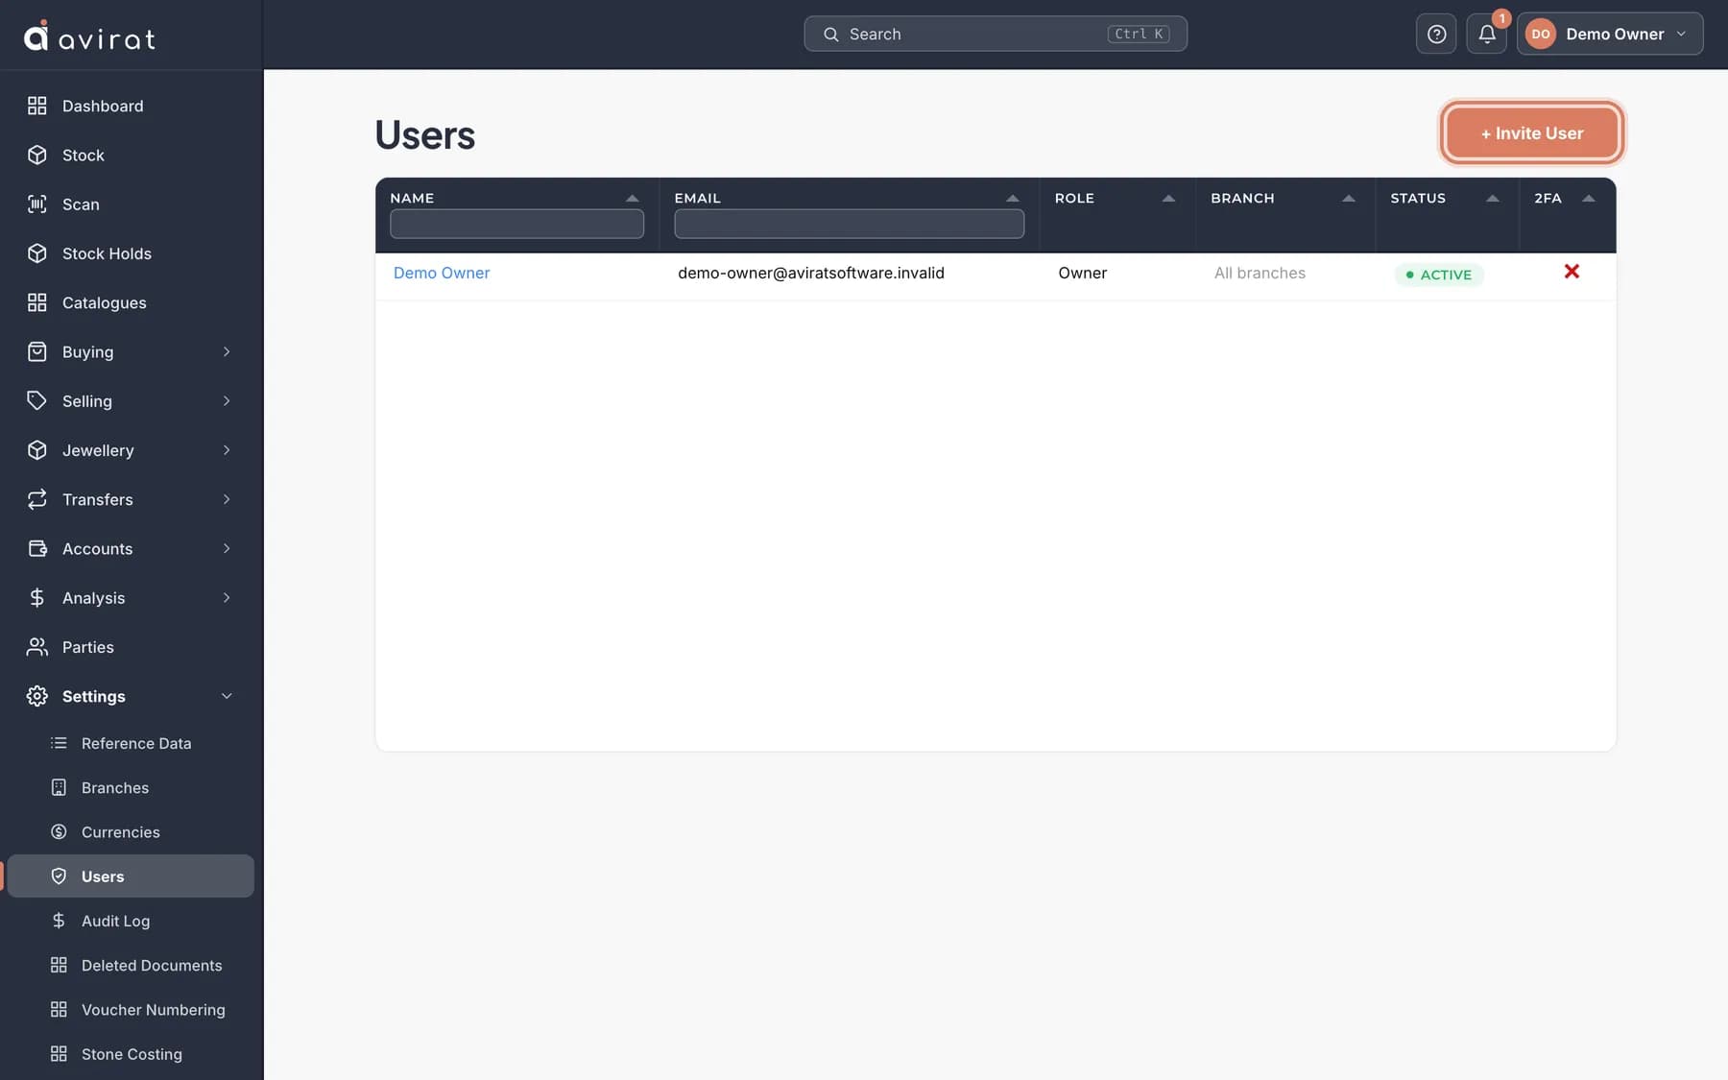This screenshot has width=1728, height=1080.
Task: Open notifications bell icon
Action: [1486, 34]
